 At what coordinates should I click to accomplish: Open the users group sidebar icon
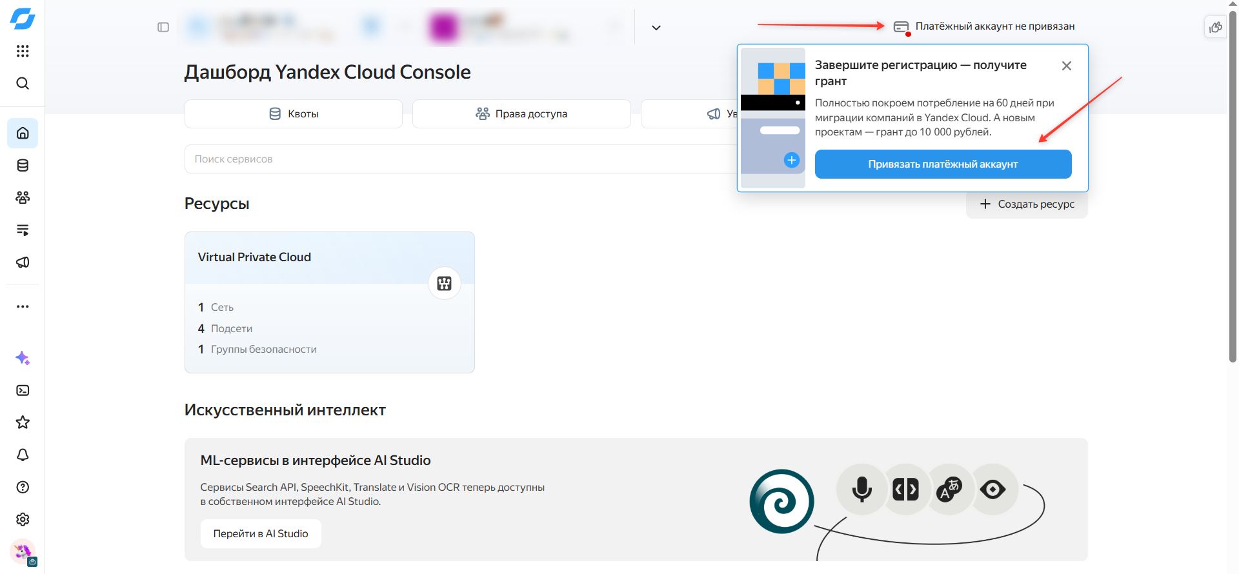click(23, 198)
